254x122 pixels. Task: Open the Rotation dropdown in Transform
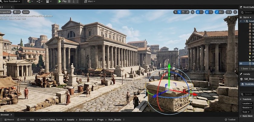247,107
